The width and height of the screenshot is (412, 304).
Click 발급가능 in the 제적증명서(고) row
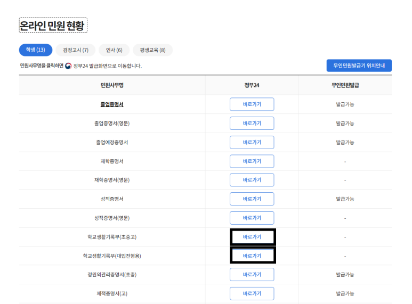click(345, 293)
